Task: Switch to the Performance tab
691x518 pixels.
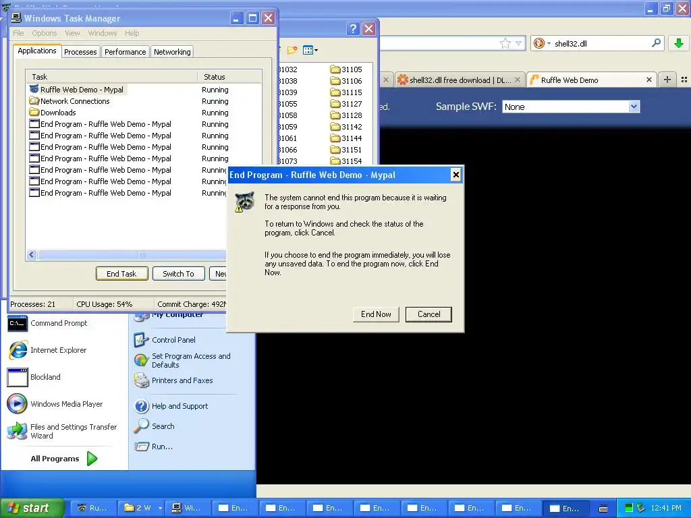Action: coord(125,51)
